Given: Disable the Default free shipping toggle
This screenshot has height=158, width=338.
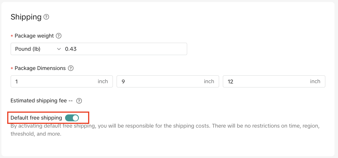Looking at the screenshot, I should pyautogui.click(x=72, y=118).
